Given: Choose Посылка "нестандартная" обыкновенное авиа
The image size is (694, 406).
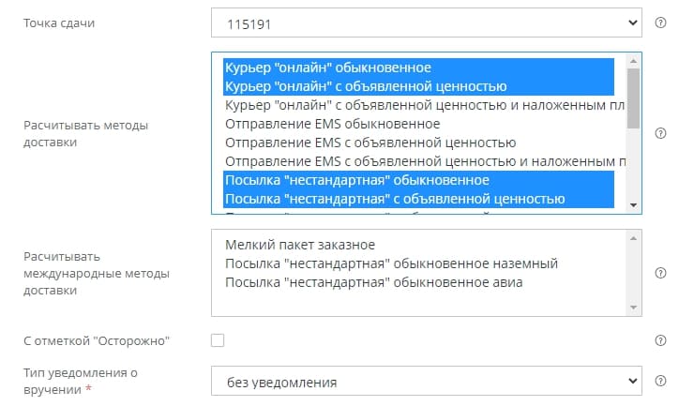Looking at the screenshot, I should [373, 282].
